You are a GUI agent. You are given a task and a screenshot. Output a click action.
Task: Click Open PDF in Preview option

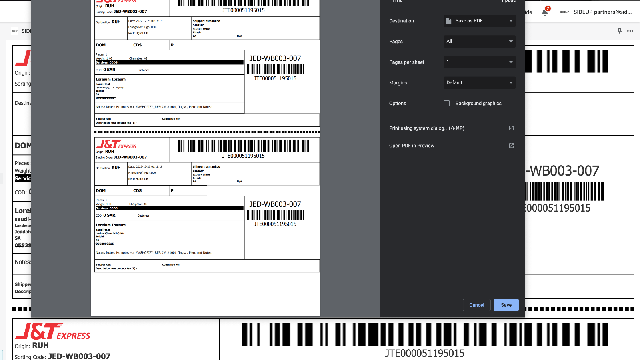coord(412,146)
